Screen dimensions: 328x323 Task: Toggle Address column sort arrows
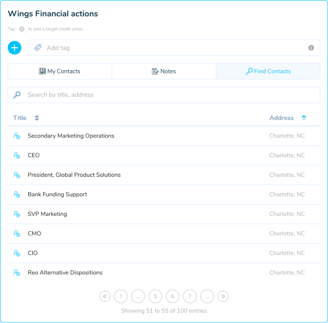[x=304, y=118]
